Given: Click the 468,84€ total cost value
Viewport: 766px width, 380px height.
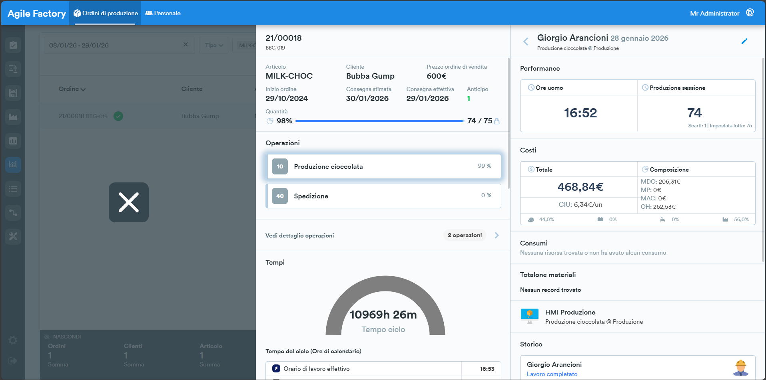Looking at the screenshot, I should [x=580, y=187].
